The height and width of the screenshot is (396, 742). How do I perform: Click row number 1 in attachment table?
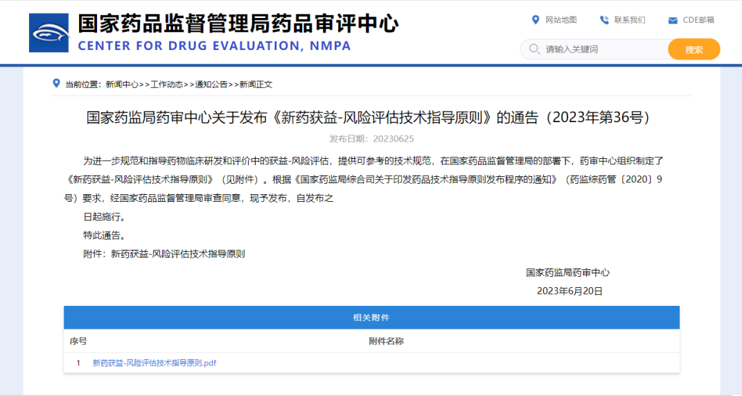[x=78, y=363]
